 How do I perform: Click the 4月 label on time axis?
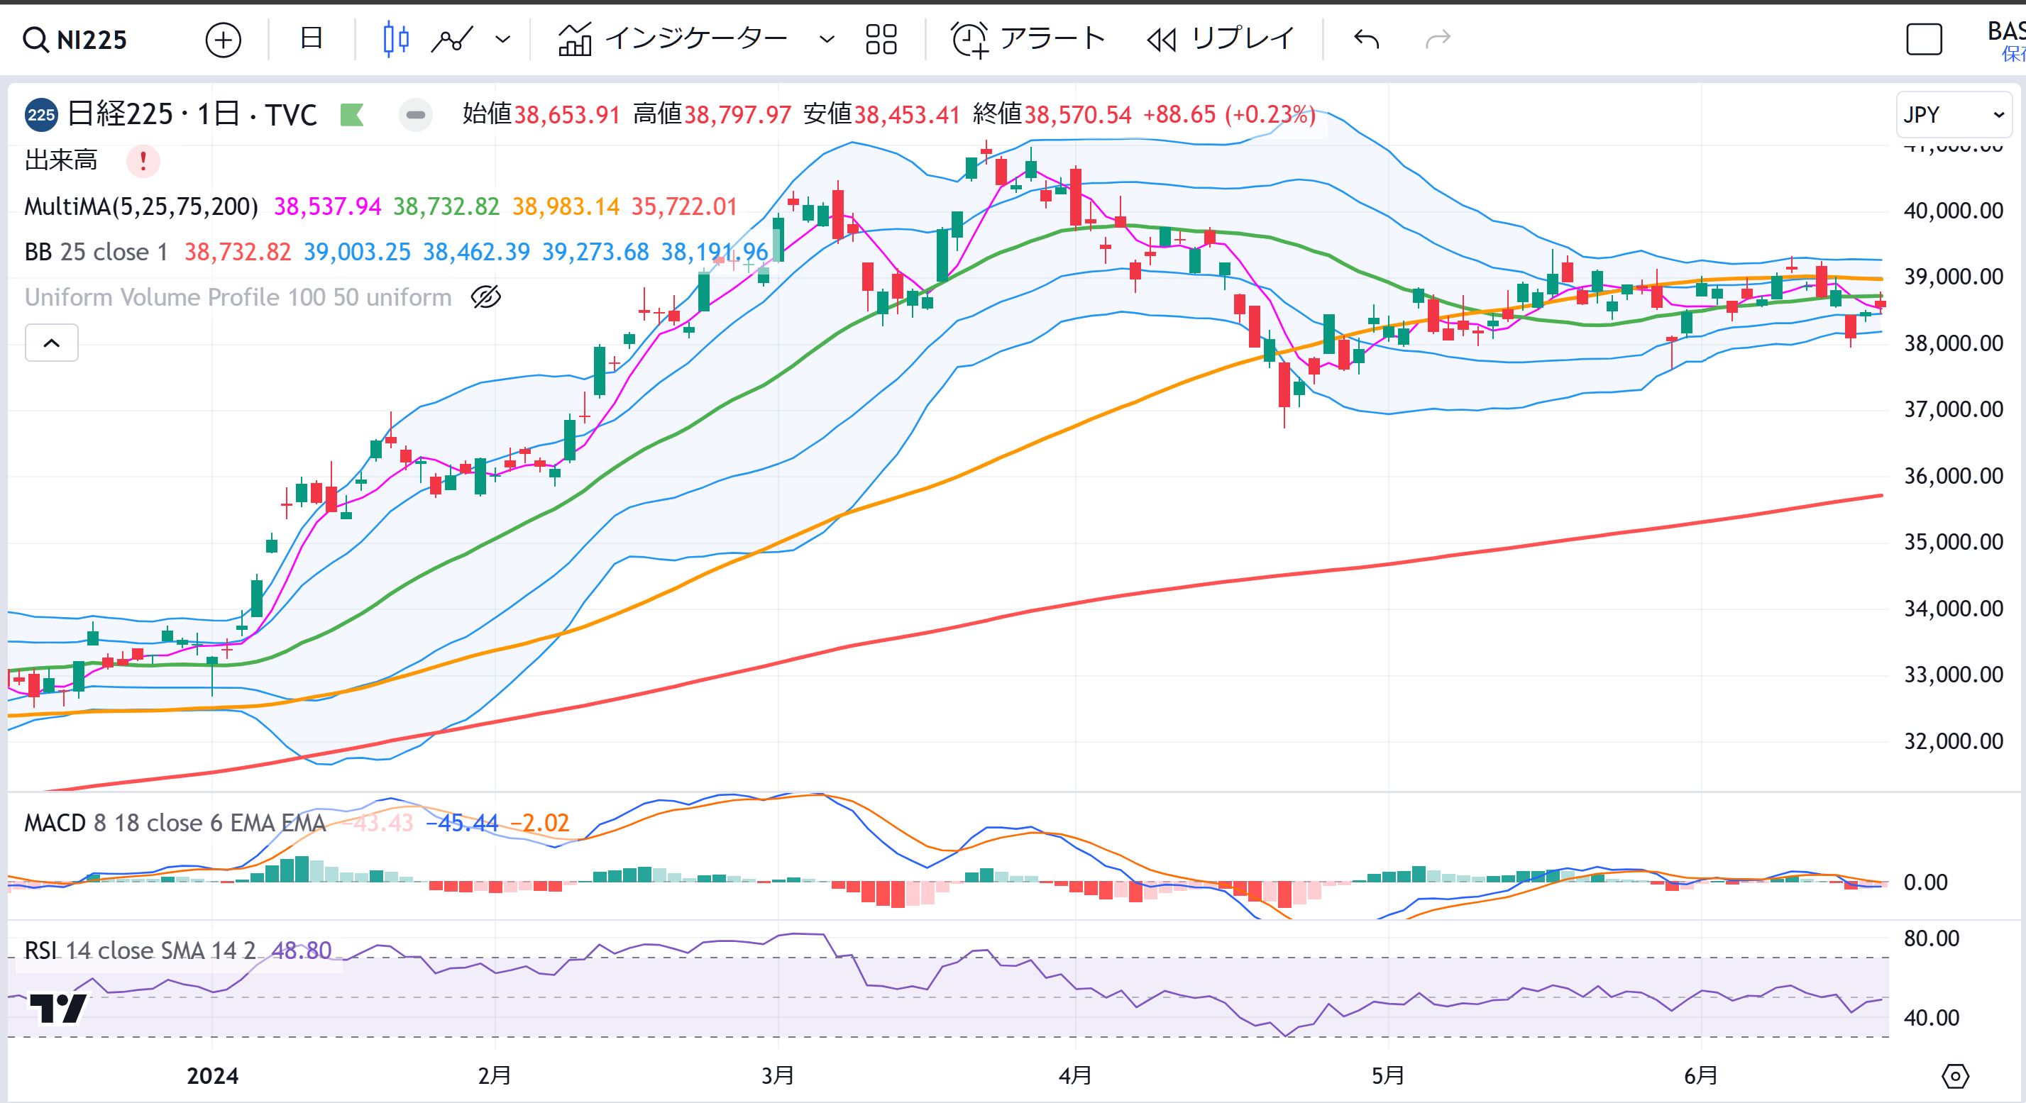tap(1074, 1075)
